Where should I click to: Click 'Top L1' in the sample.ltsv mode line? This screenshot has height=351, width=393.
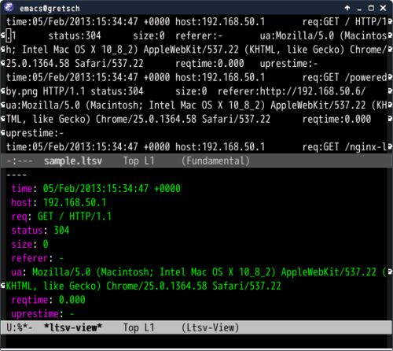coord(139,161)
